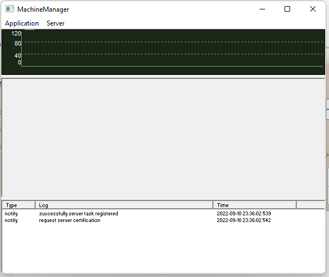Select the 'successfully server task registered' log row

click(163, 214)
